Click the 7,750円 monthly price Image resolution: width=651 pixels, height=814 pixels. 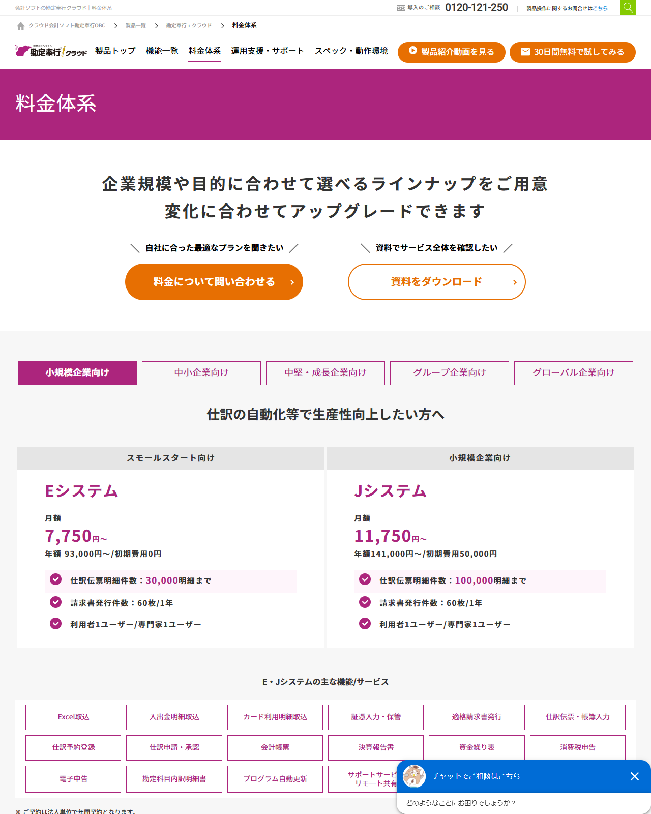[x=76, y=536]
